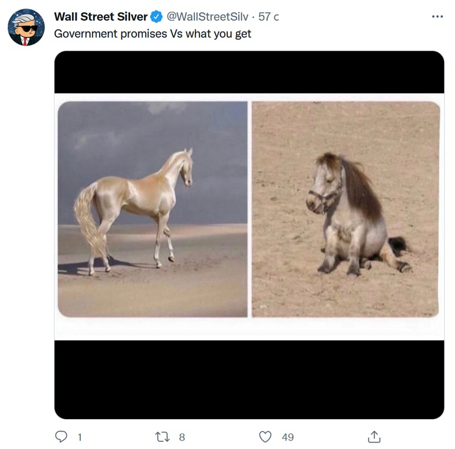Click the blue verified badge
Screen dimensions: 455x449
pyautogui.click(x=157, y=16)
